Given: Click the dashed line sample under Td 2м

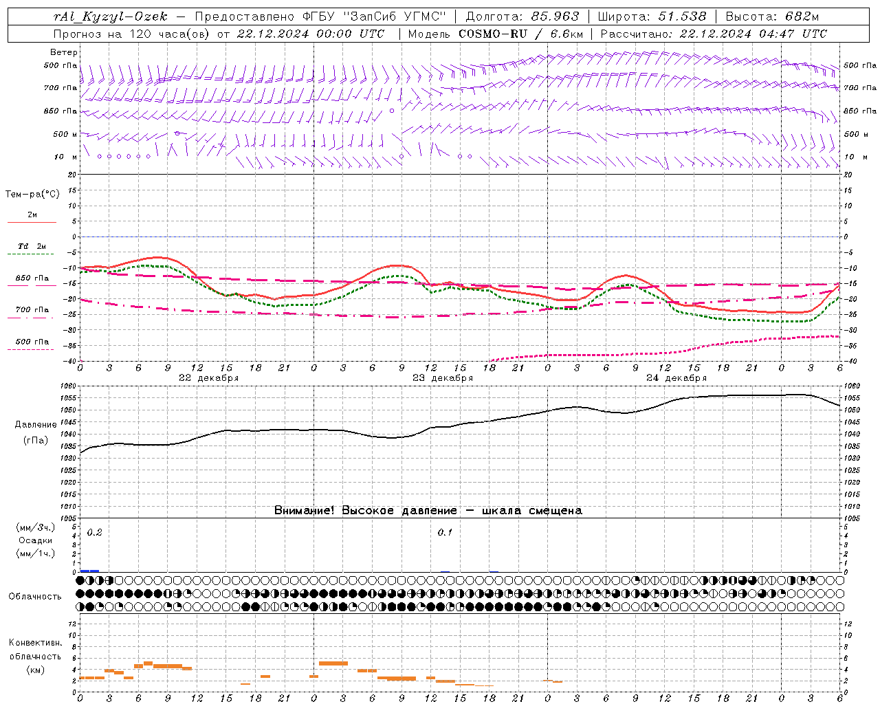Looking at the screenshot, I should pos(32,254).
